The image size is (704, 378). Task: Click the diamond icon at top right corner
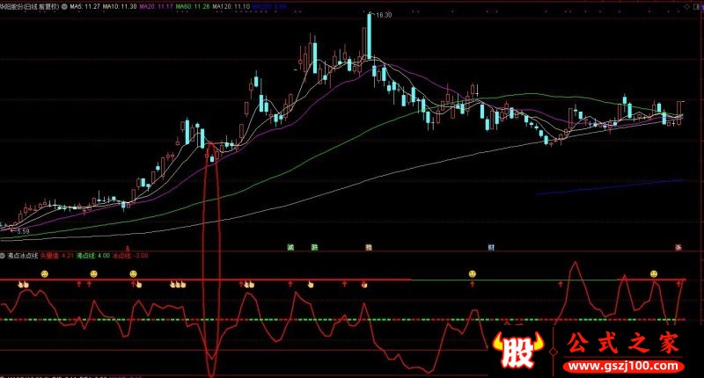coord(687,7)
